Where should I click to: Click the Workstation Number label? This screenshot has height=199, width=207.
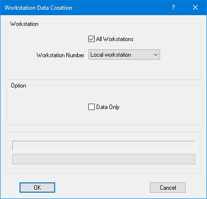(61, 55)
